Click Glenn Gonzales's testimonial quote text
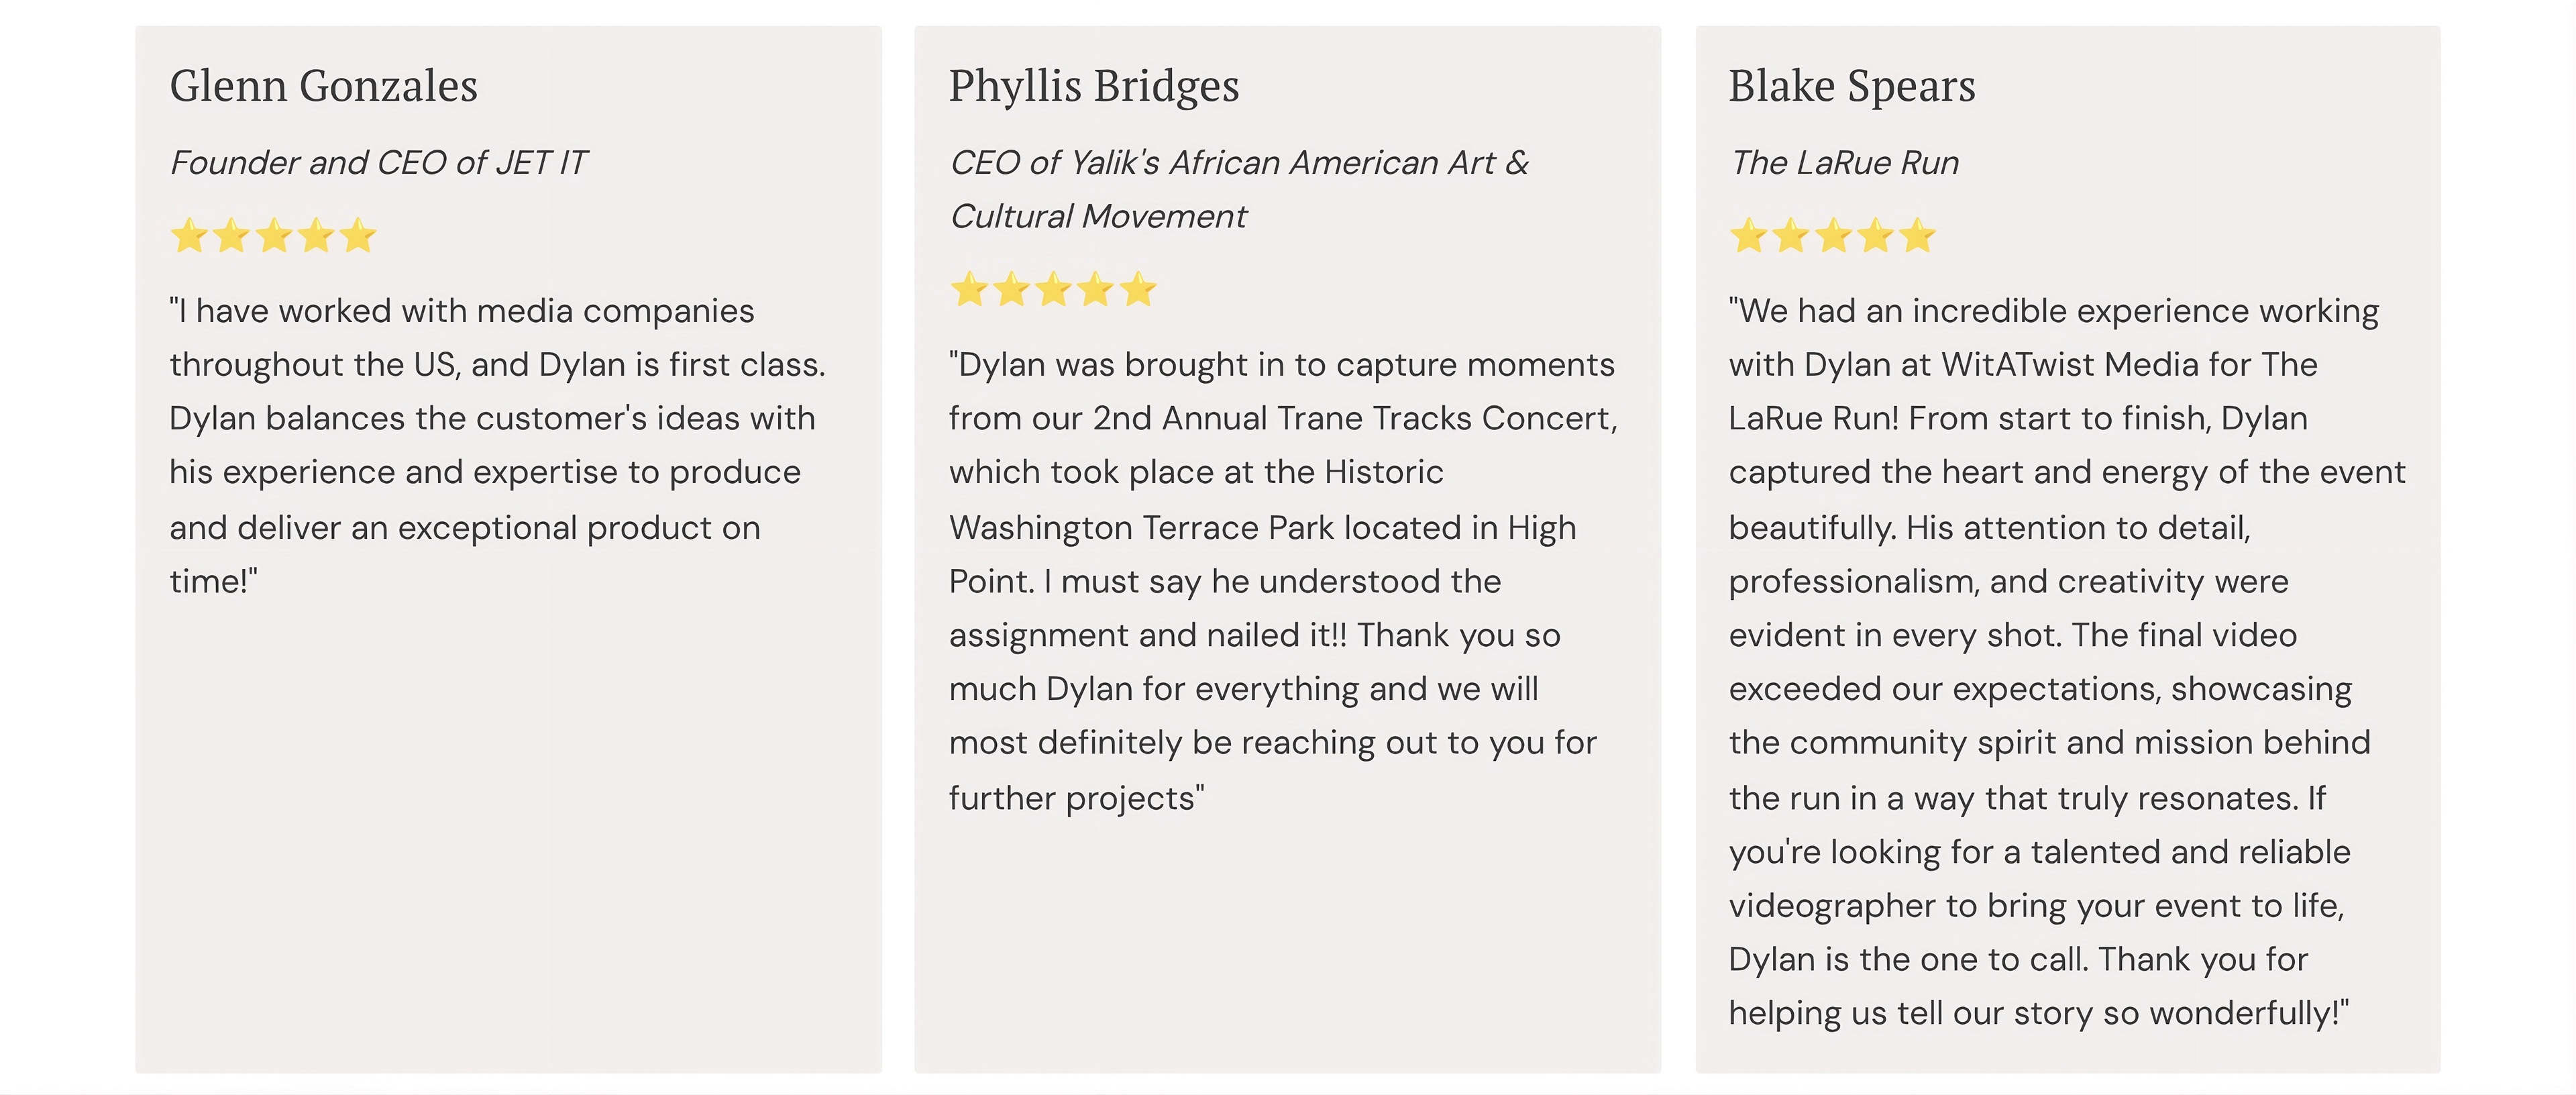Viewport: 2576px width, 1095px height. 497,446
